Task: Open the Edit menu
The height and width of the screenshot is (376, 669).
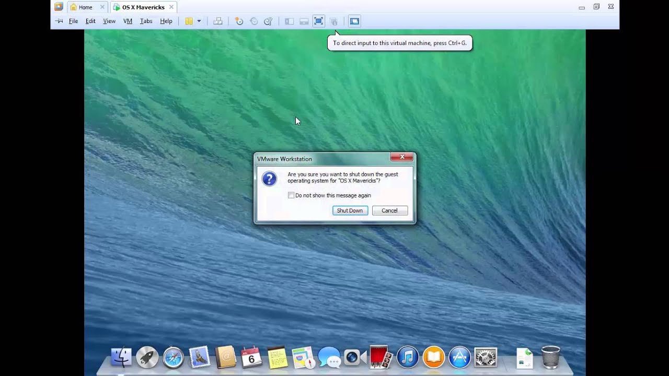Action: click(x=90, y=21)
